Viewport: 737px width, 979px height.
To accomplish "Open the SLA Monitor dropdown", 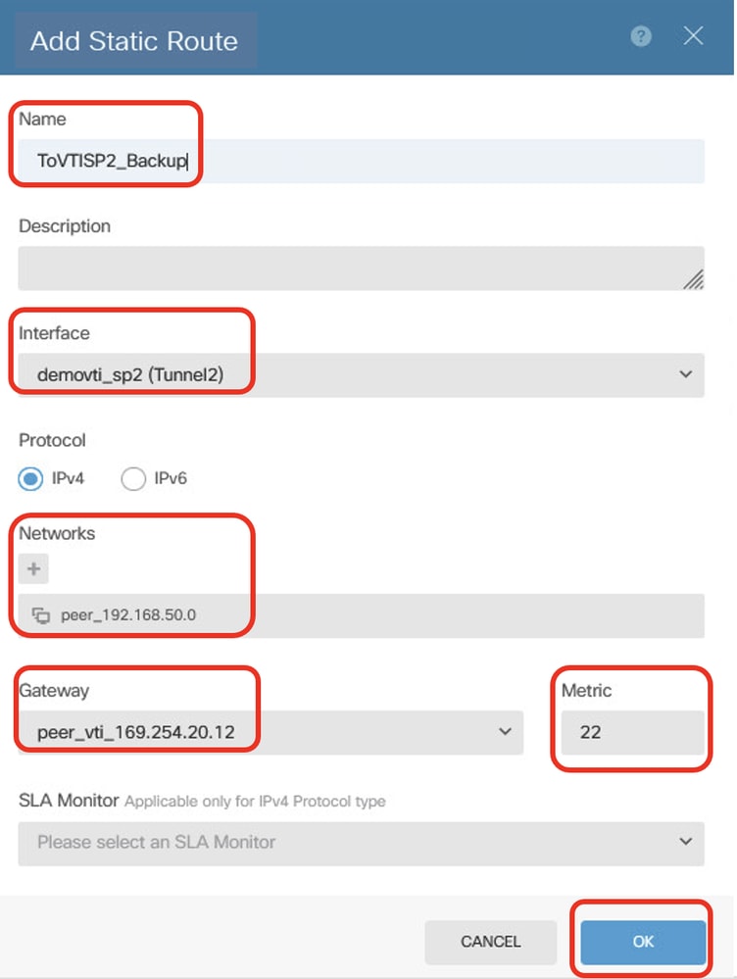I will [361, 844].
